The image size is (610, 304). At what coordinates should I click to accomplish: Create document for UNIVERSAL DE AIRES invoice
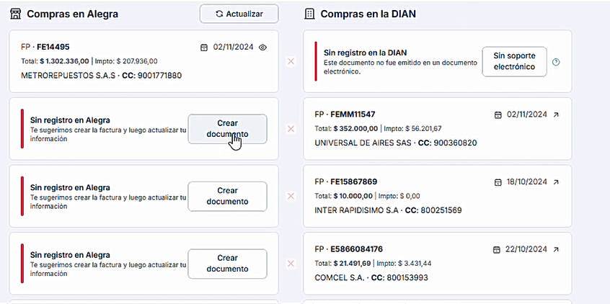(x=227, y=129)
